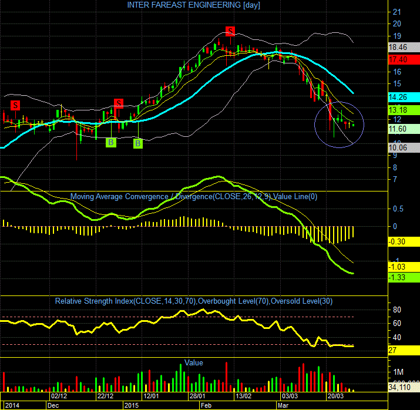Click the 2014 year label on the timeline
Viewport: 420px width, 410px height.
click(x=12, y=405)
